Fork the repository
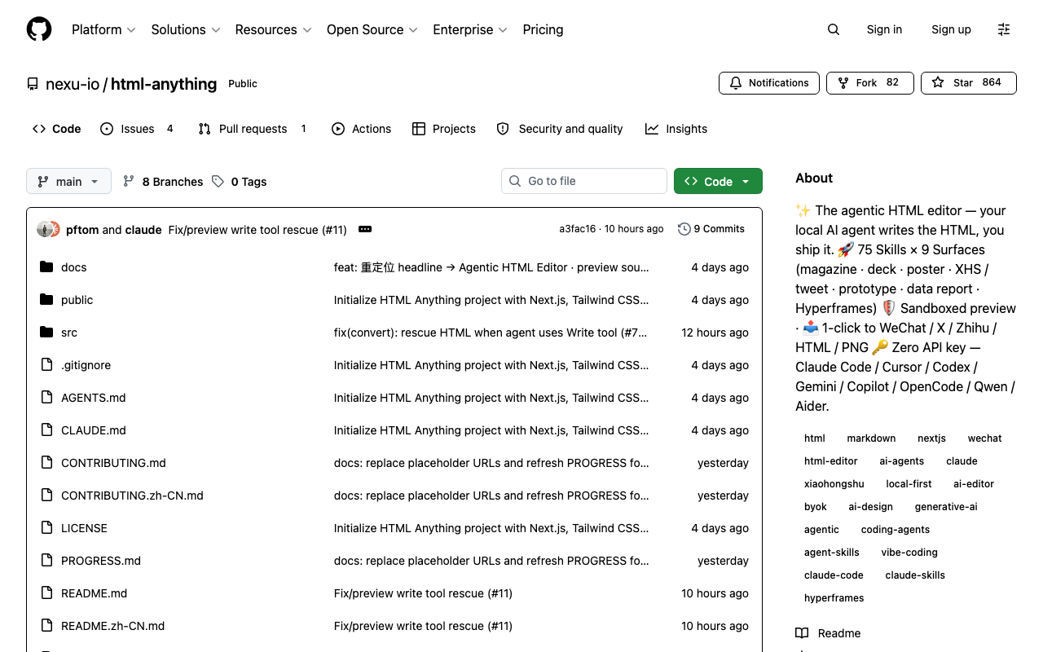 pos(869,83)
